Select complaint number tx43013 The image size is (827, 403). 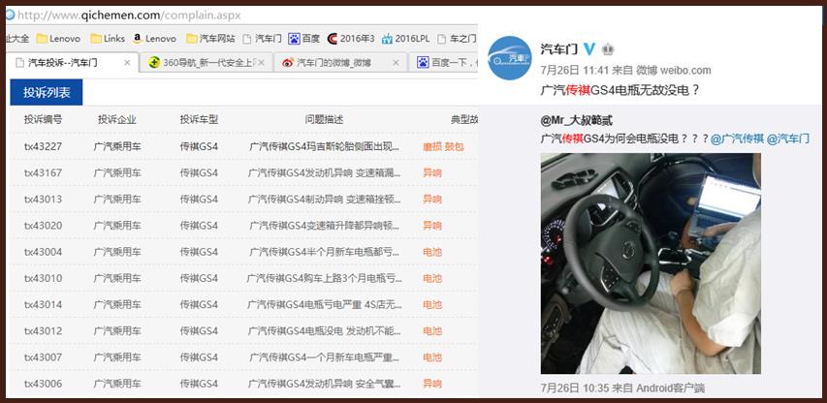tap(43, 200)
